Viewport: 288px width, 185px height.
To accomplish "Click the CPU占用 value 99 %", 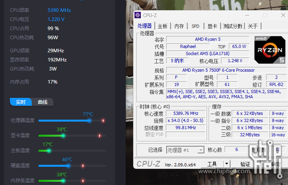I will point(53,29).
